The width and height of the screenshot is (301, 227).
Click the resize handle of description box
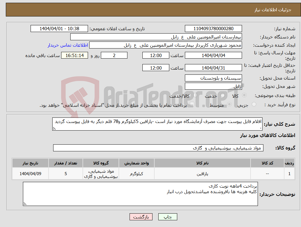(54, 129)
